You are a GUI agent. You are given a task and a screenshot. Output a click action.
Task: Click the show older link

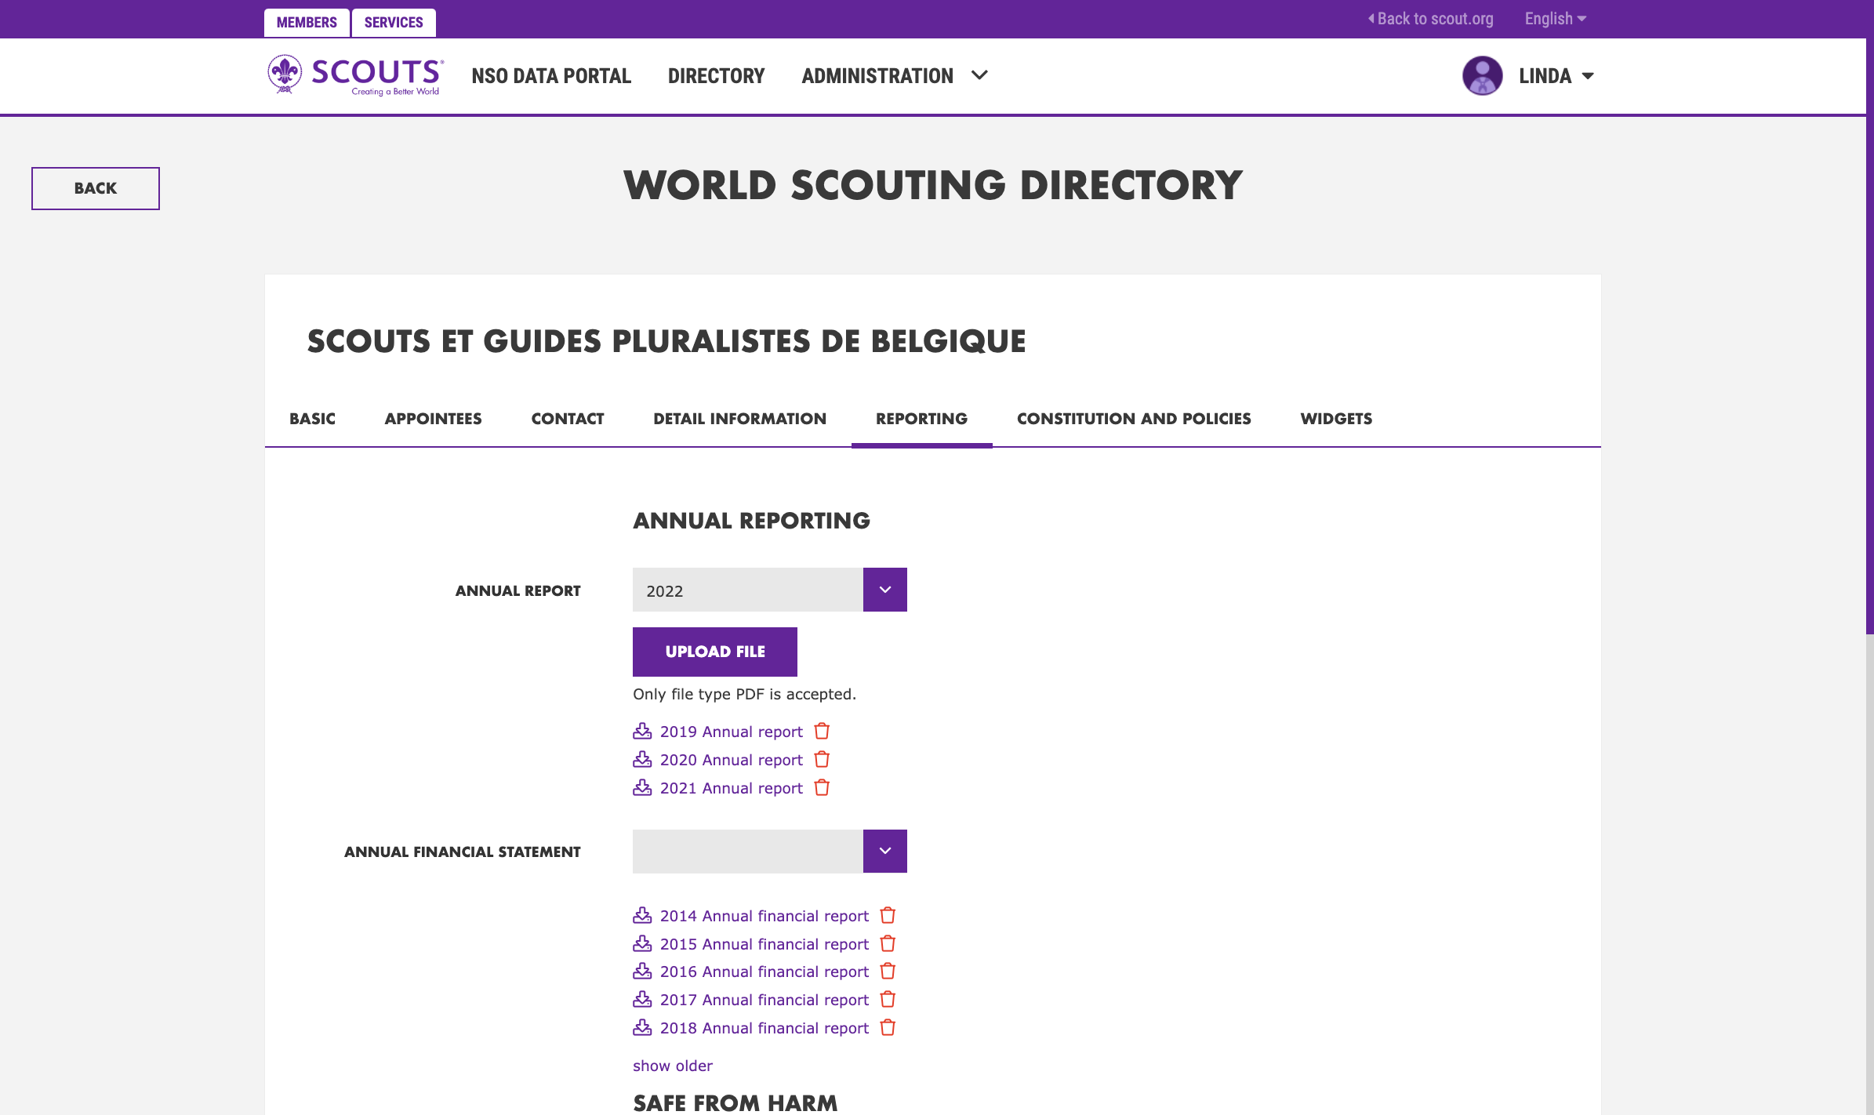tap(673, 1066)
